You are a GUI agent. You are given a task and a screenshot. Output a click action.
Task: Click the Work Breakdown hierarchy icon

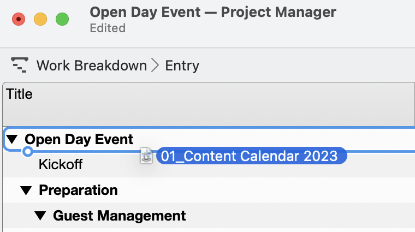click(20, 66)
